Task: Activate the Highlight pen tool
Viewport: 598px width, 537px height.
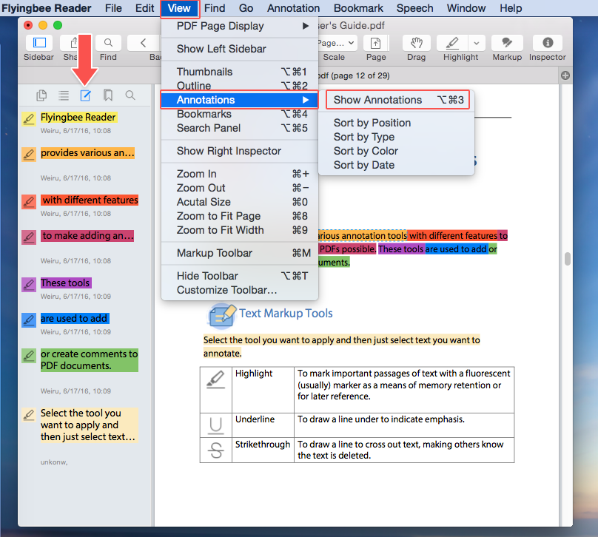Action: coord(452,43)
